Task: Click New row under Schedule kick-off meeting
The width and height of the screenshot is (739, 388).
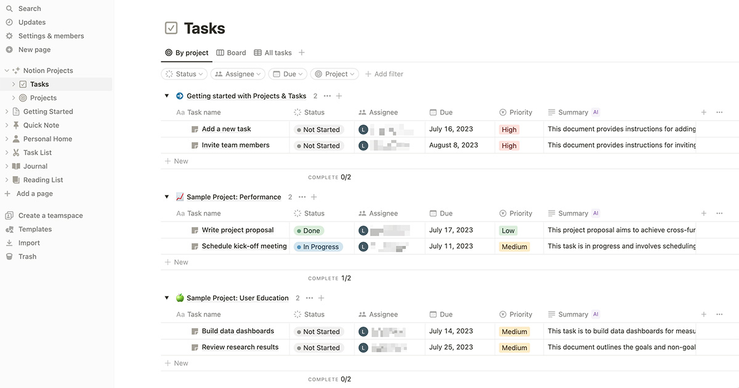Action: [176, 262]
